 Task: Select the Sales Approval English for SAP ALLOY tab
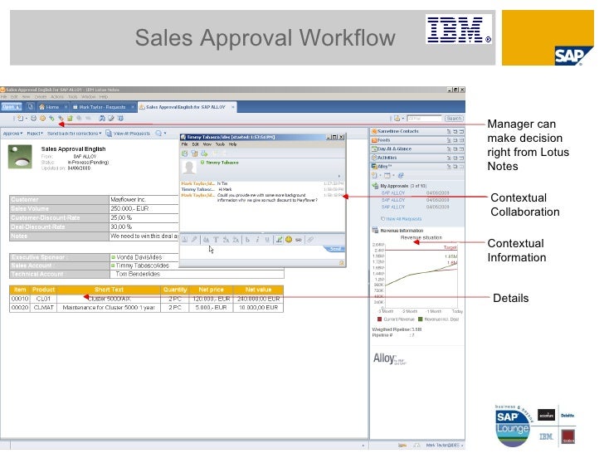pos(186,107)
